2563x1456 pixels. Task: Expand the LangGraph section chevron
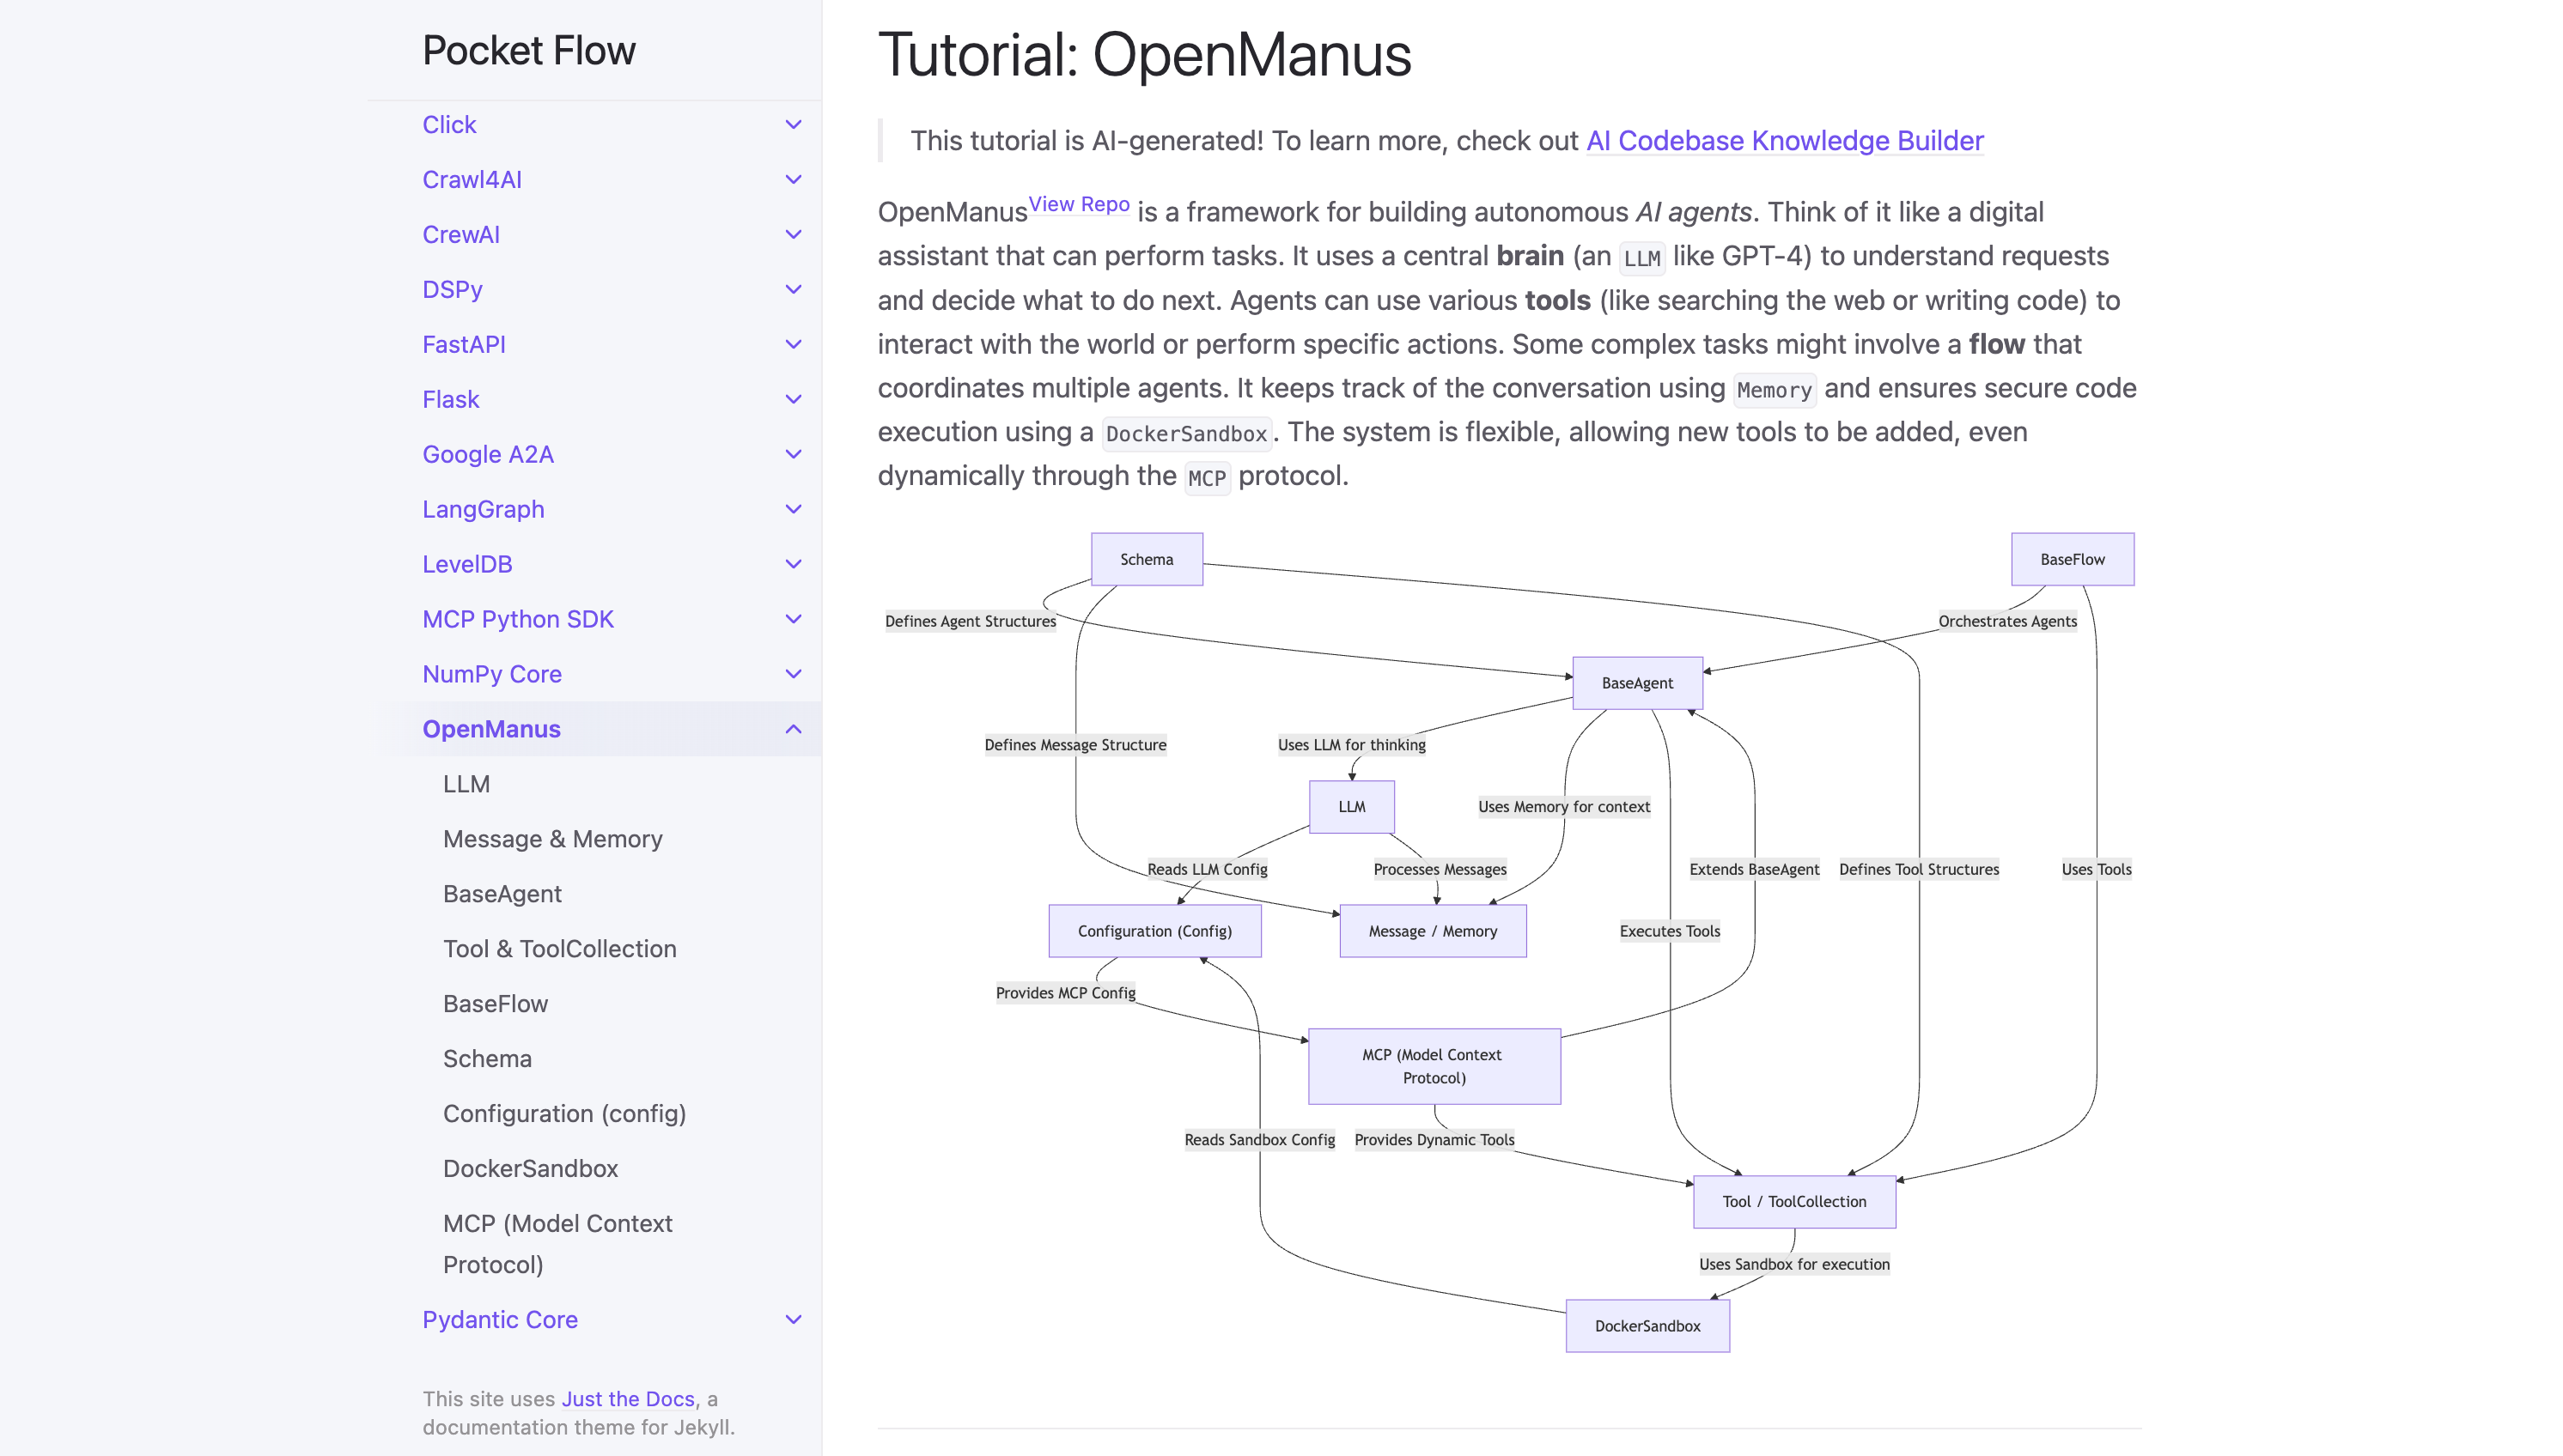(794, 510)
